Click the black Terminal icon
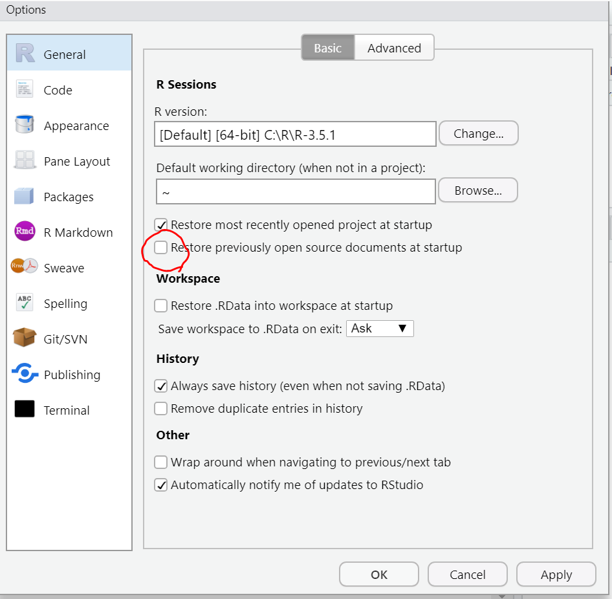 pyautogui.click(x=25, y=409)
